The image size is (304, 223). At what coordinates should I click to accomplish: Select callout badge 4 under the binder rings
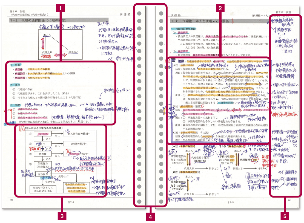[150, 217]
